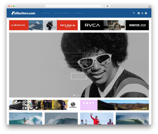158x134 pixels.
Task: Select the second slider dot
Action: (76, 95)
